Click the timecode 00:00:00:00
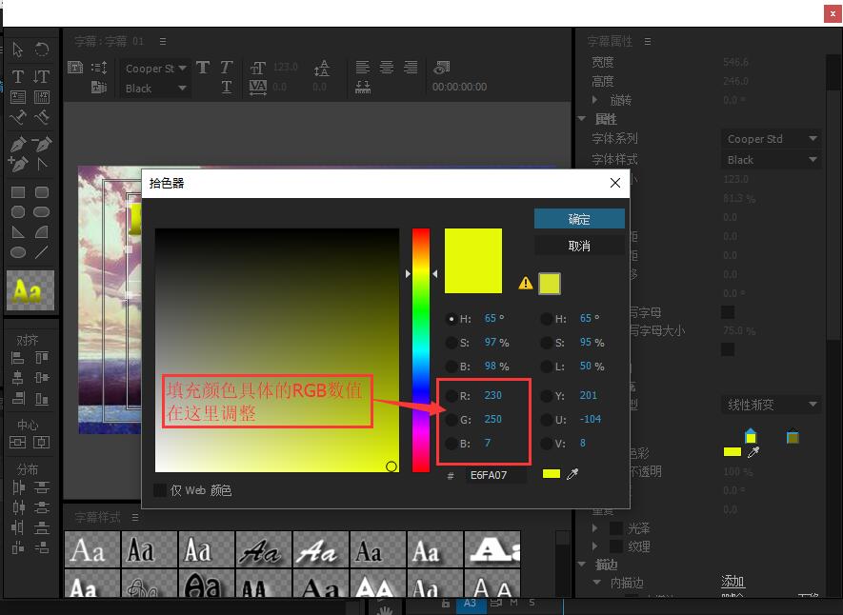The image size is (843, 615). tap(460, 87)
